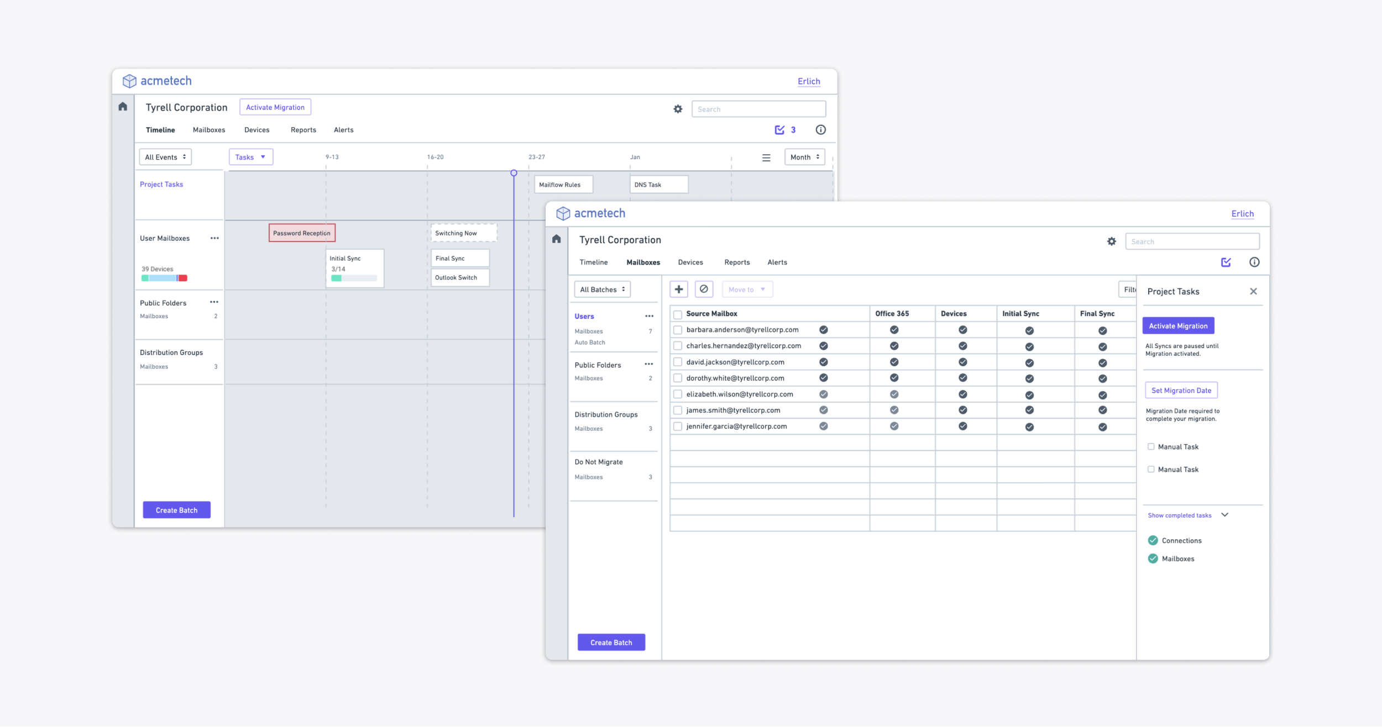
Task: Expand the Show completed tasks chevron
Action: (x=1225, y=515)
